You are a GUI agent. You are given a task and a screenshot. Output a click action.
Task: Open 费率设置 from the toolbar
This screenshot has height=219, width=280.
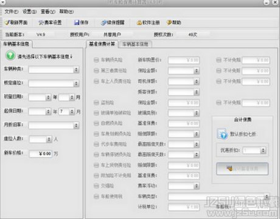click(50, 22)
